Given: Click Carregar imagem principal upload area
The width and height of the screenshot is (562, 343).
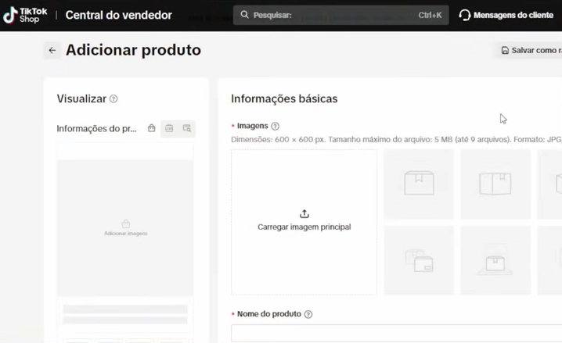Looking at the screenshot, I should (304, 222).
